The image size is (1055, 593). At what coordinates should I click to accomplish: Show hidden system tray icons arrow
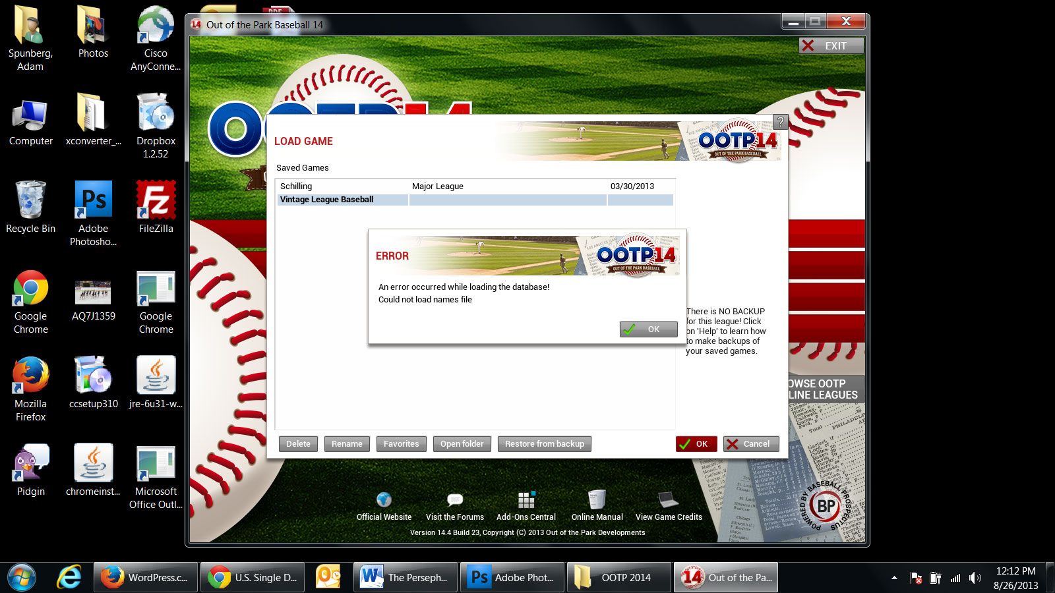point(894,578)
